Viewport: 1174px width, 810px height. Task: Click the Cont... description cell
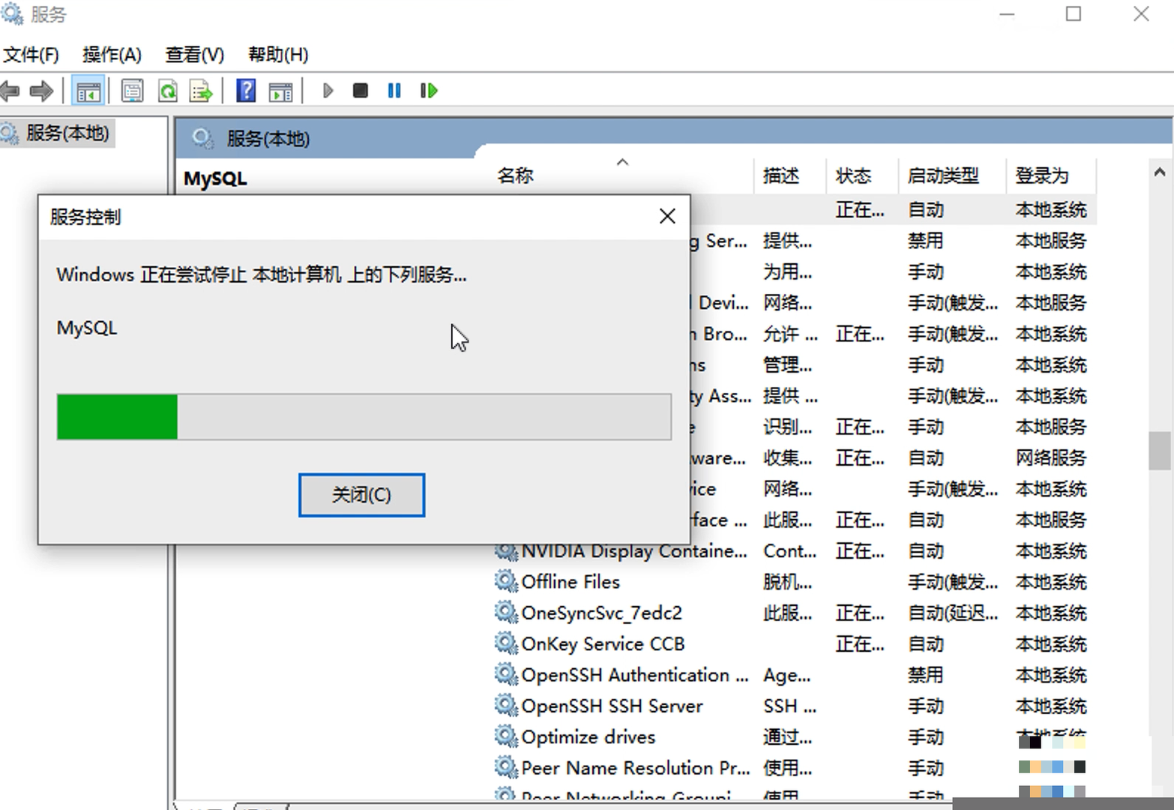(789, 551)
